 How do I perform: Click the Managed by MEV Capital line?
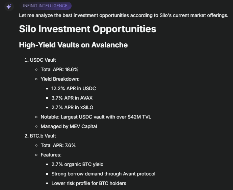(69, 126)
